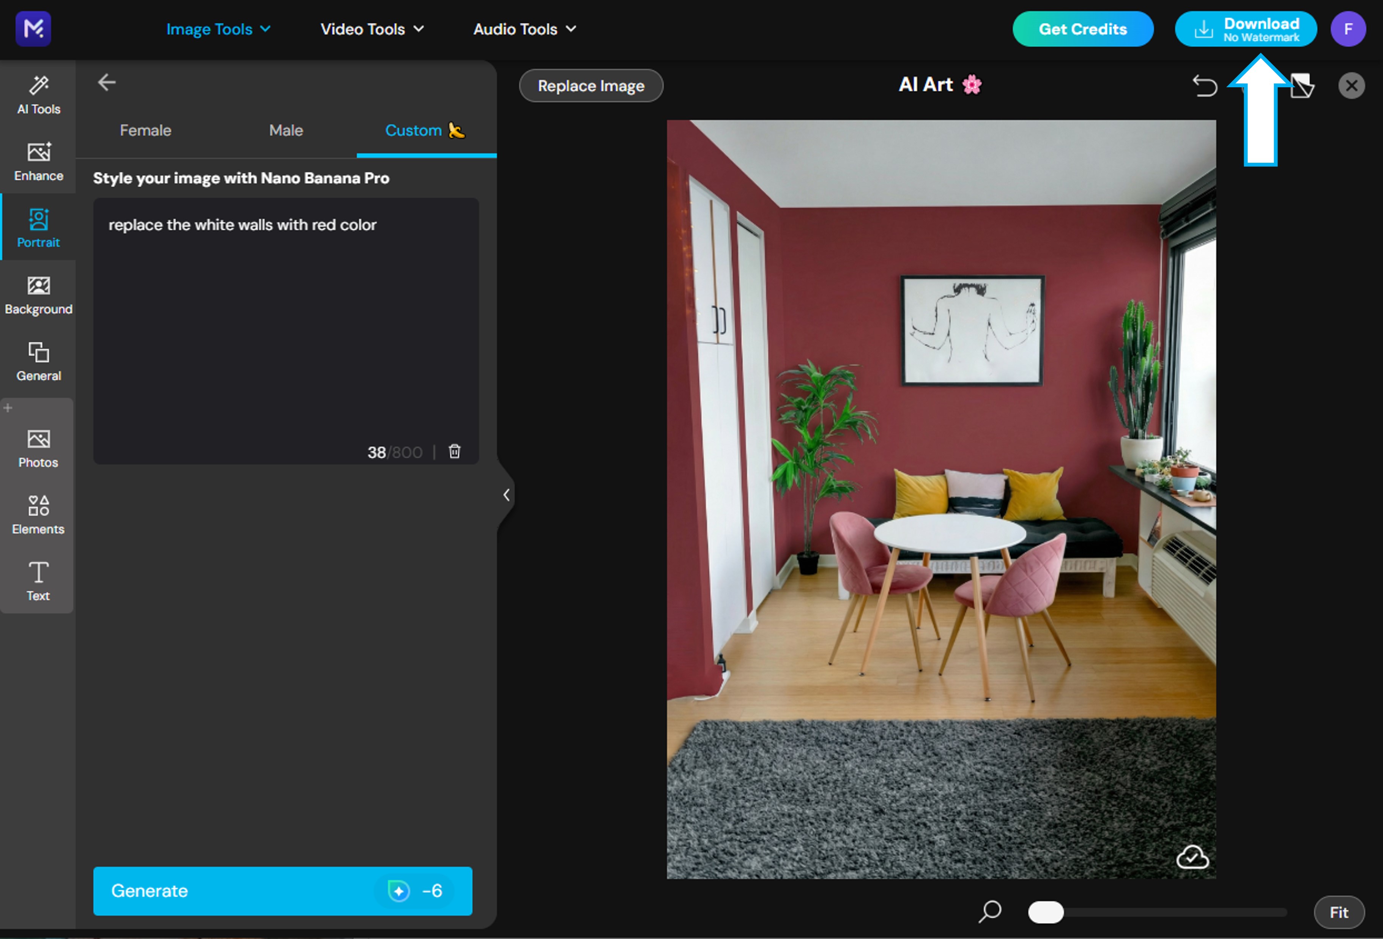Select the Elements tool
The width and height of the screenshot is (1383, 939).
[38, 514]
